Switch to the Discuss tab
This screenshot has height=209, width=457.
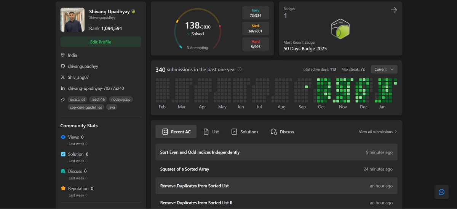[x=282, y=131]
